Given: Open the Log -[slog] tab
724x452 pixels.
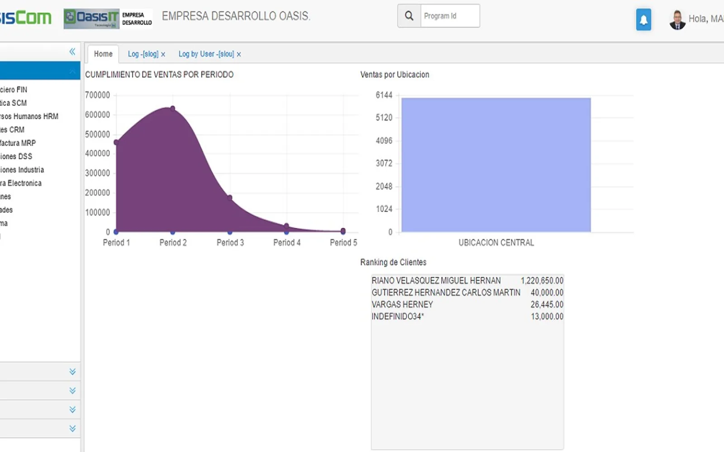Looking at the screenshot, I should 143,54.
